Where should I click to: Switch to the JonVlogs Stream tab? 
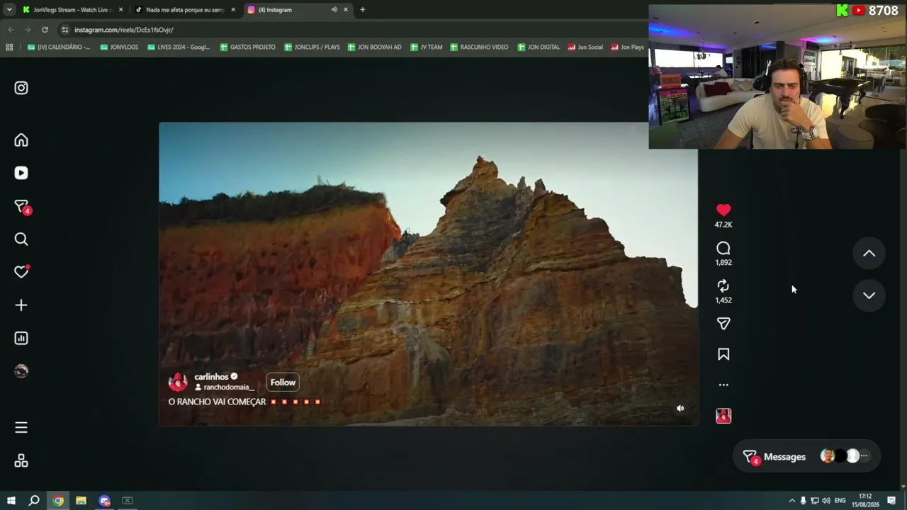point(72,10)
